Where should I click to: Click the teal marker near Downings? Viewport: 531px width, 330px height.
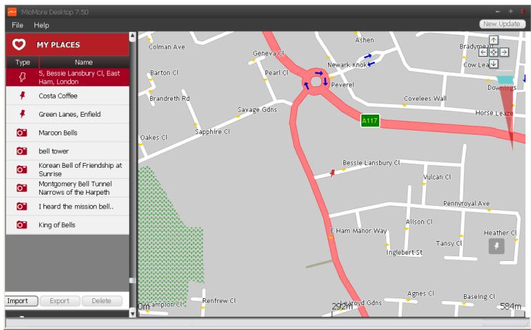505,80
